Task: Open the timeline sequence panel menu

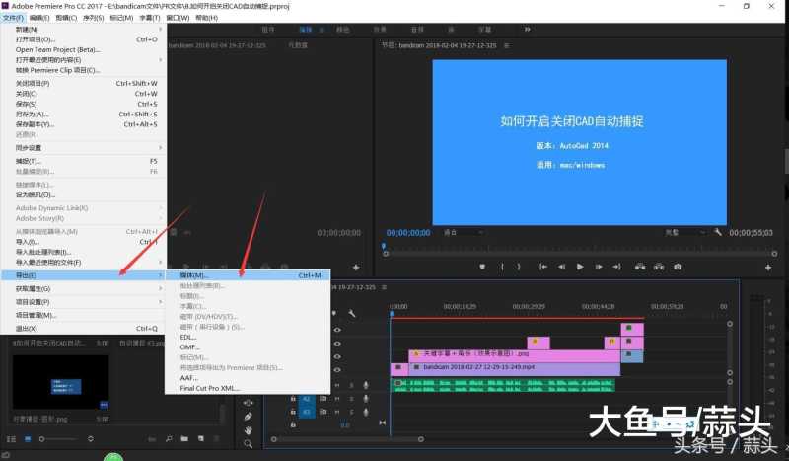Action: tap(384, 287)
